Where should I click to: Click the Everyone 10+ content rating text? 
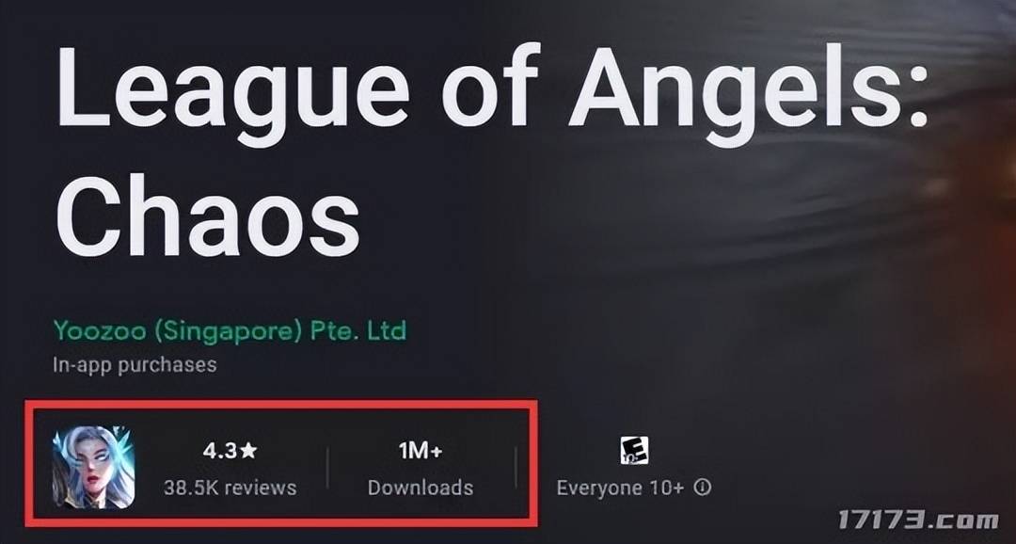620,488
